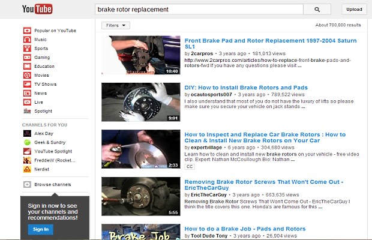Click Alex Day channel avatar

tap(27, 134)
